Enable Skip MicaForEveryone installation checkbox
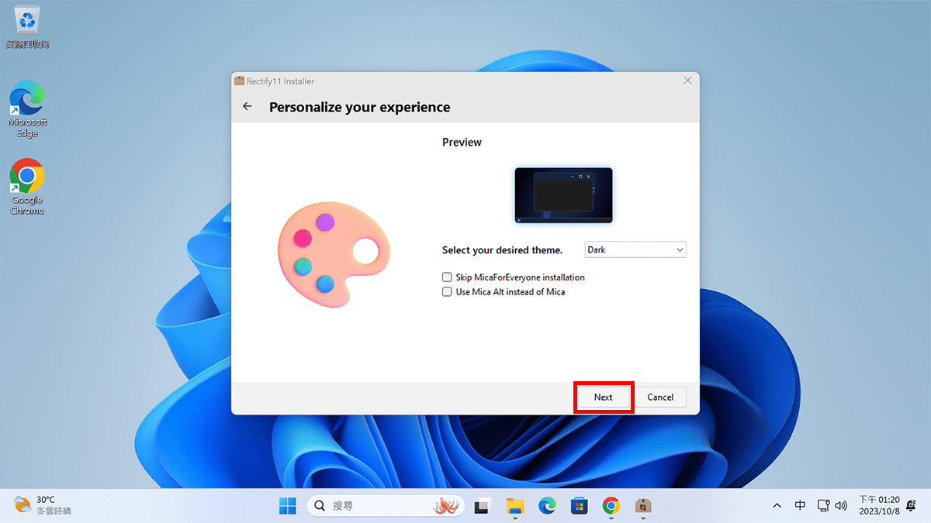The image size is (931, 523). click(447, 277)
